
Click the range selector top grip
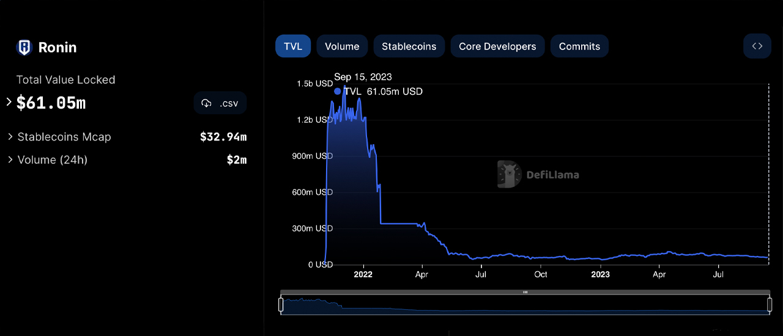525,292
